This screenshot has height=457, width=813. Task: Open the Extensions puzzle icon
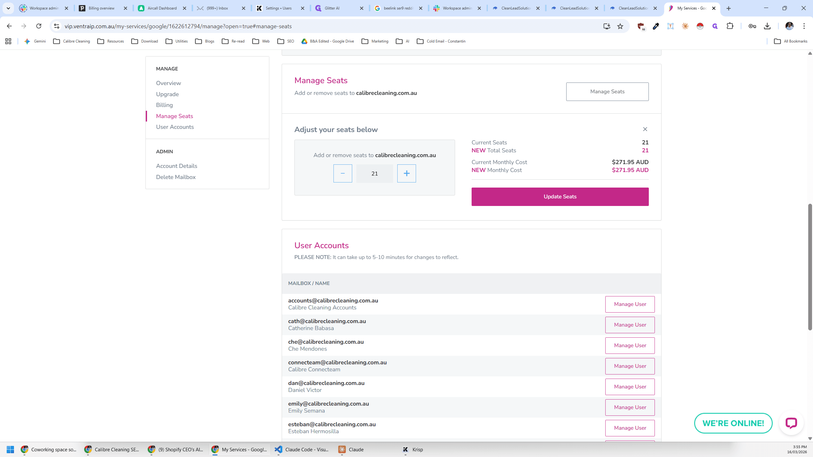click(730, 26)
